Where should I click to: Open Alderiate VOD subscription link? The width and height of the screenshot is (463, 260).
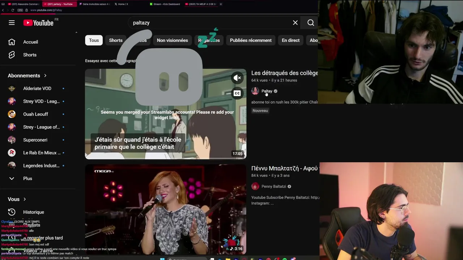coord(38,88)
